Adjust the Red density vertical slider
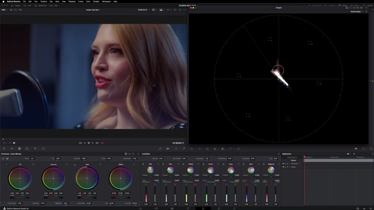The width and height of the screenshot is (374, 210). (146, 194)
